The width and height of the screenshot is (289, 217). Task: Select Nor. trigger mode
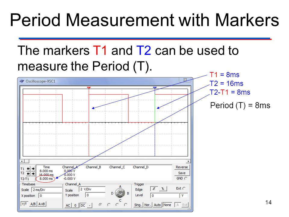click(148, 205)
